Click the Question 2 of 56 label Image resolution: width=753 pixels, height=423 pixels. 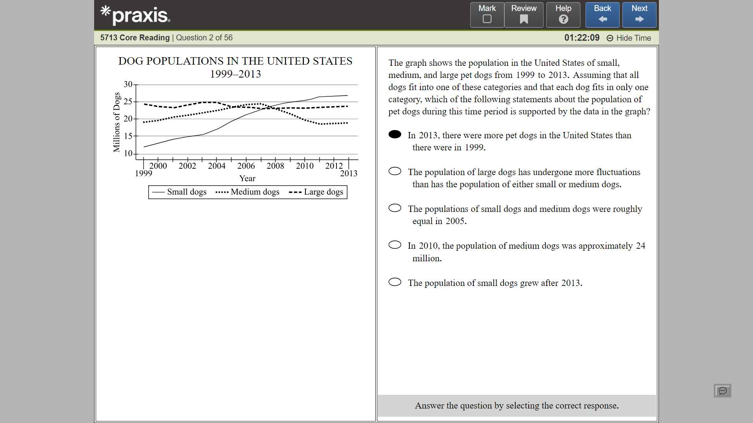pos(204,38)
